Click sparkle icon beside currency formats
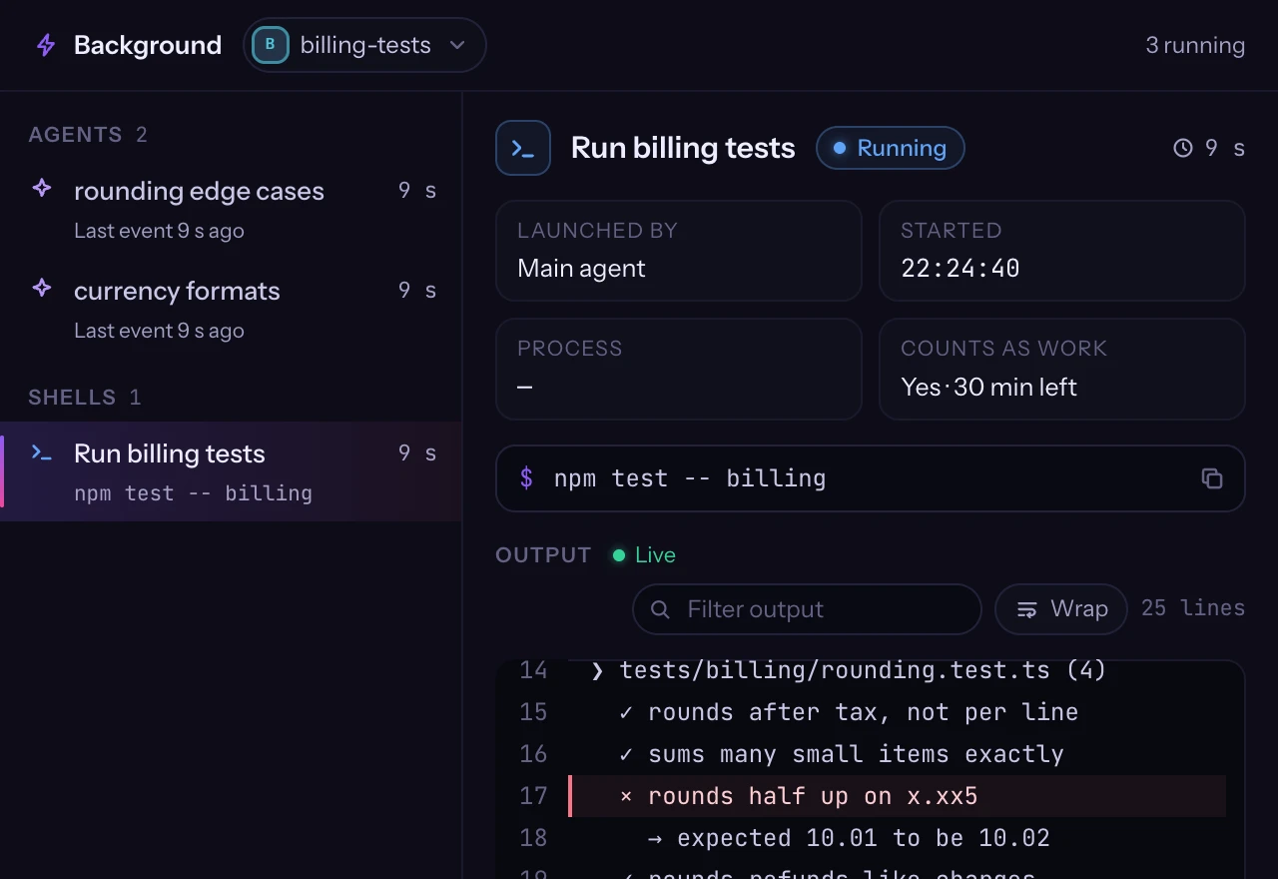Screen dimensions: 1278x879 point(42,288)
